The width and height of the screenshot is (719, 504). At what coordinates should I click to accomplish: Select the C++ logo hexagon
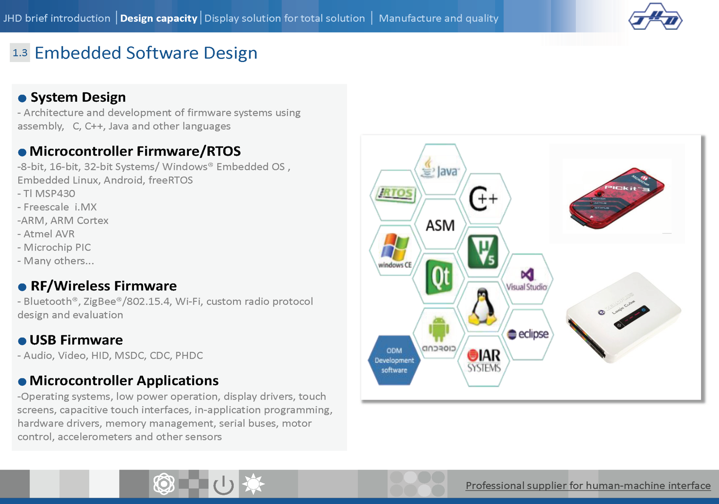coord(484,198)
